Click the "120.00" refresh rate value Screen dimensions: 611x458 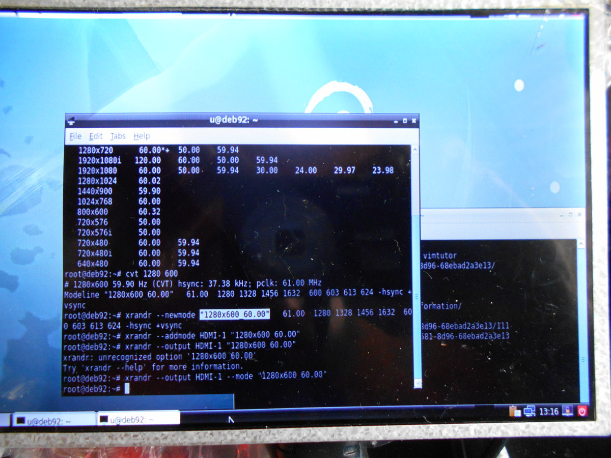(148, 160)
